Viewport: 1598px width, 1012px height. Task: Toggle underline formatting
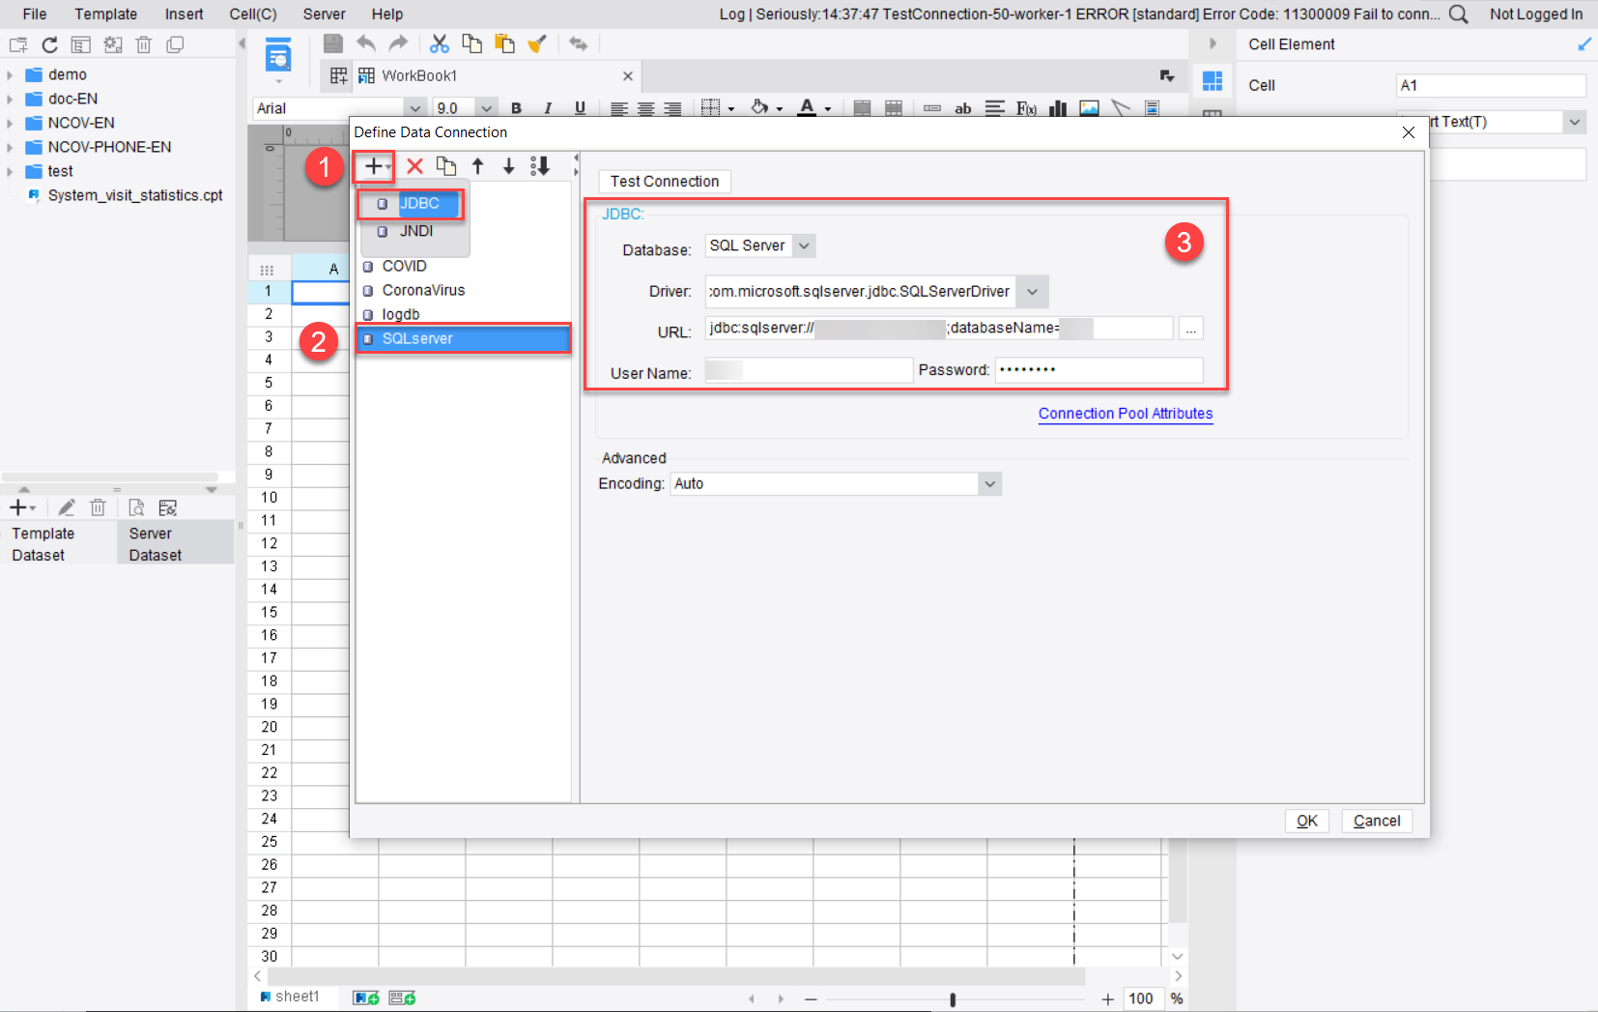[579, 107]
